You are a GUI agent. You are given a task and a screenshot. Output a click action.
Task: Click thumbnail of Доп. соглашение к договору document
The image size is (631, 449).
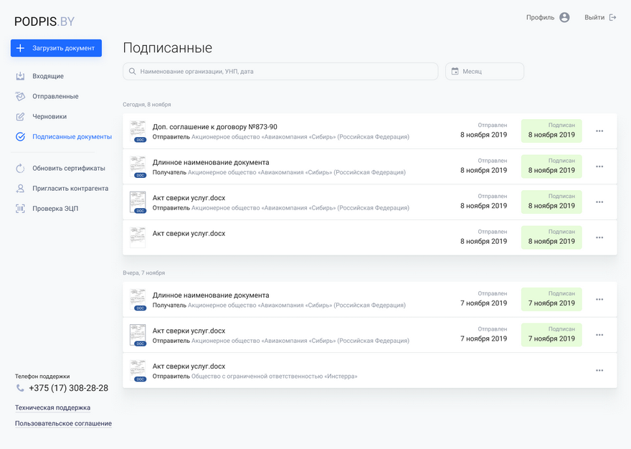138,131
